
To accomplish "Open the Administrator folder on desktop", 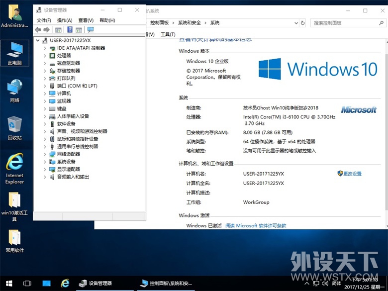I will [x=14, y=16].
